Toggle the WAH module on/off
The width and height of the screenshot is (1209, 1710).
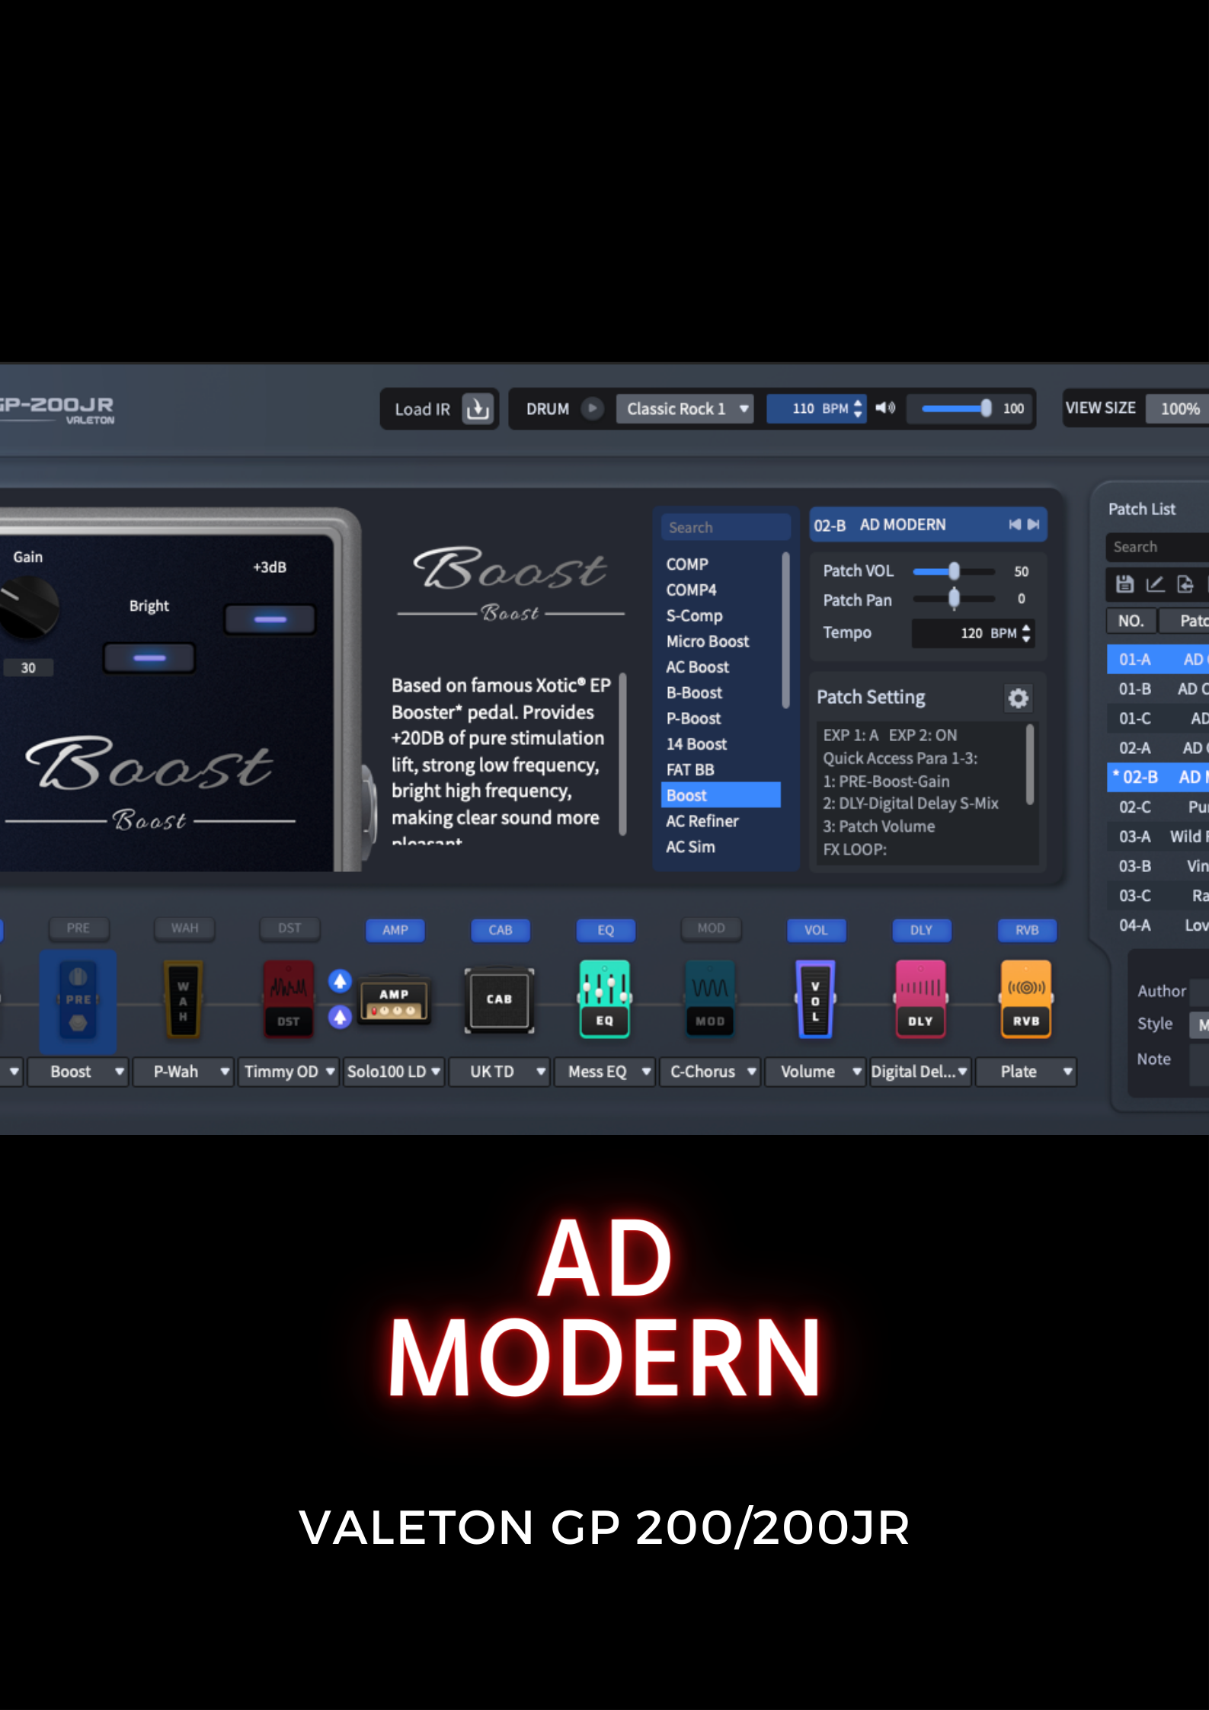click(x=184, y=929)
